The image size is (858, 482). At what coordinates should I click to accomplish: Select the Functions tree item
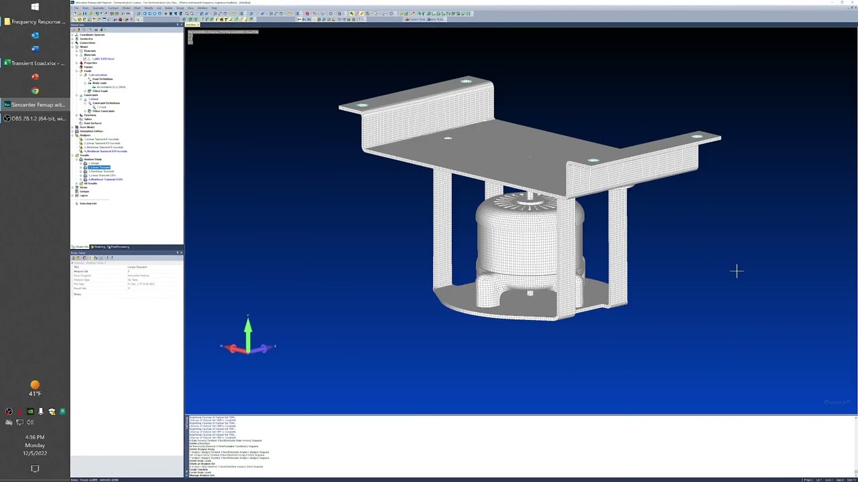[x=90, y=115]
